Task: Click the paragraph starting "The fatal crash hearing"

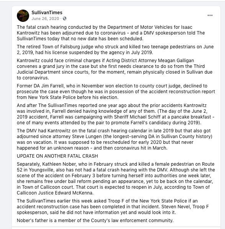Action: [111, 33]
